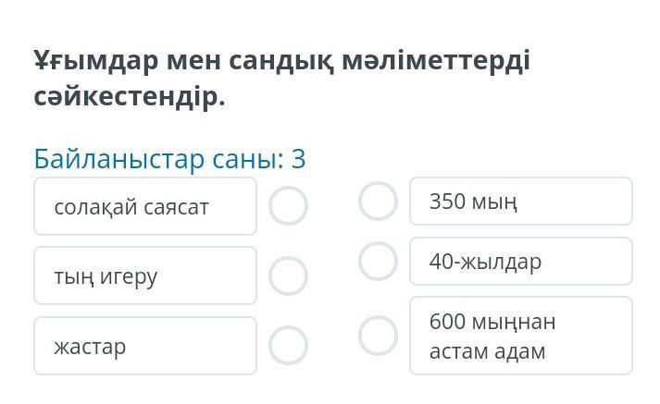This screenshot has height=404, width=660.
Task: Select the connector circle beside 350 мың
Action: (378, 201)
